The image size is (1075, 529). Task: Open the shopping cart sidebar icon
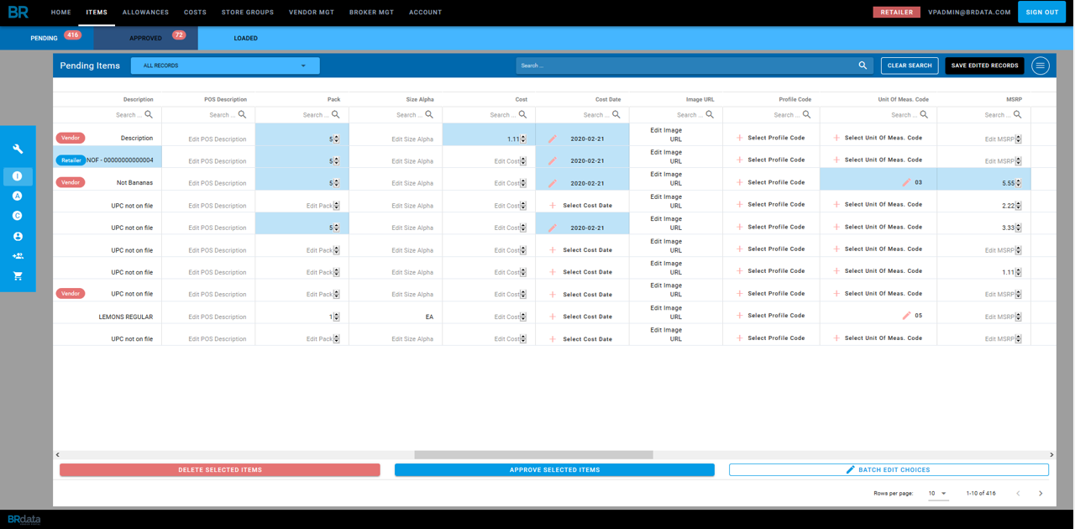tap(18, 276)
